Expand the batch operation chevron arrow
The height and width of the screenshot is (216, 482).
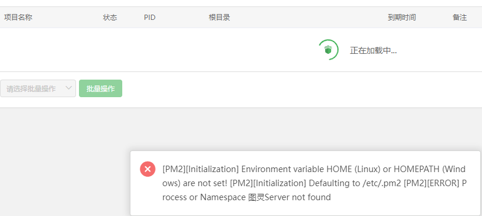(68, 88)
